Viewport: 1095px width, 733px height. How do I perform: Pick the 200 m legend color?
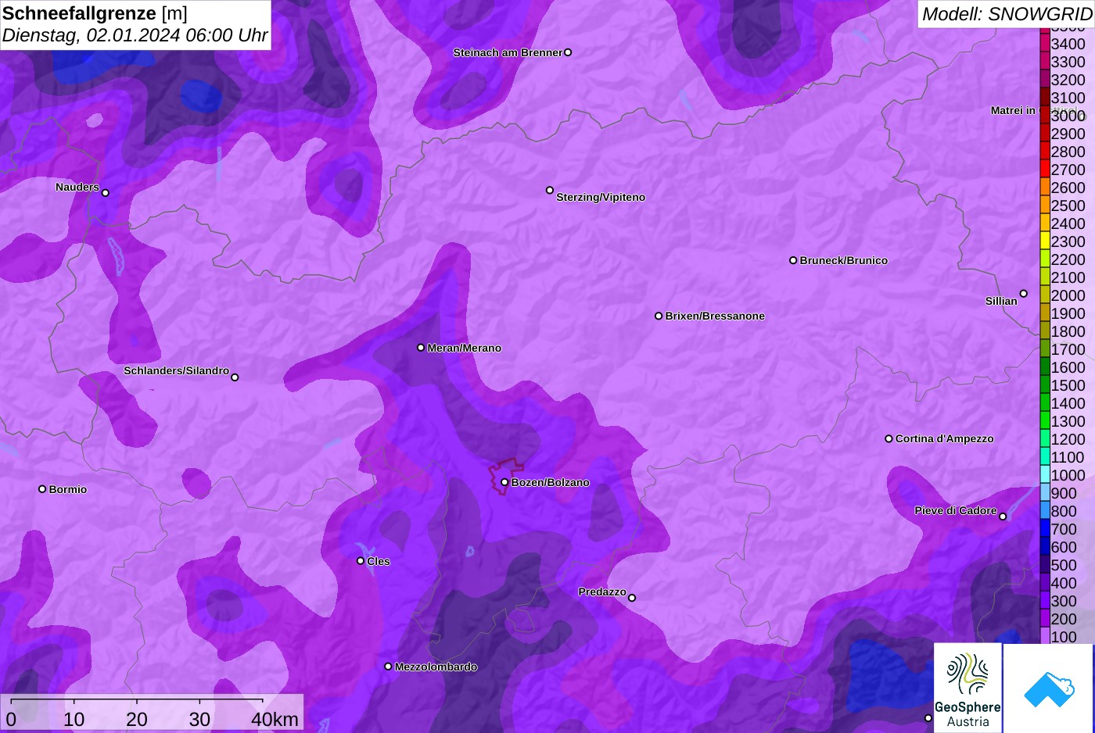tap(1045, 619)
